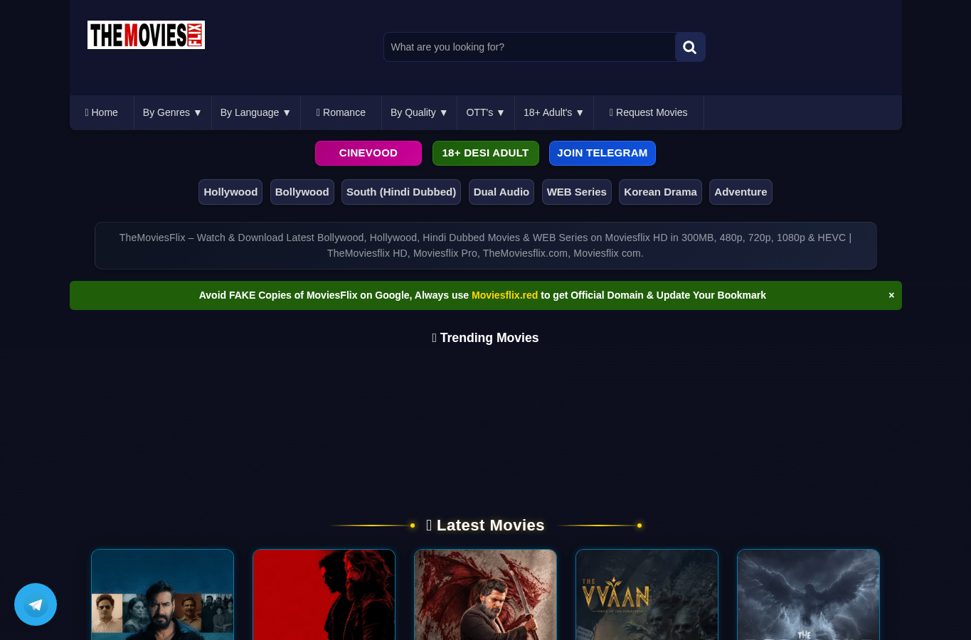Image resolution: width=971 pixels, height=640 pixels.
Task: Select the South (Hindi Dubbed) tag
Action: [401, 192]
